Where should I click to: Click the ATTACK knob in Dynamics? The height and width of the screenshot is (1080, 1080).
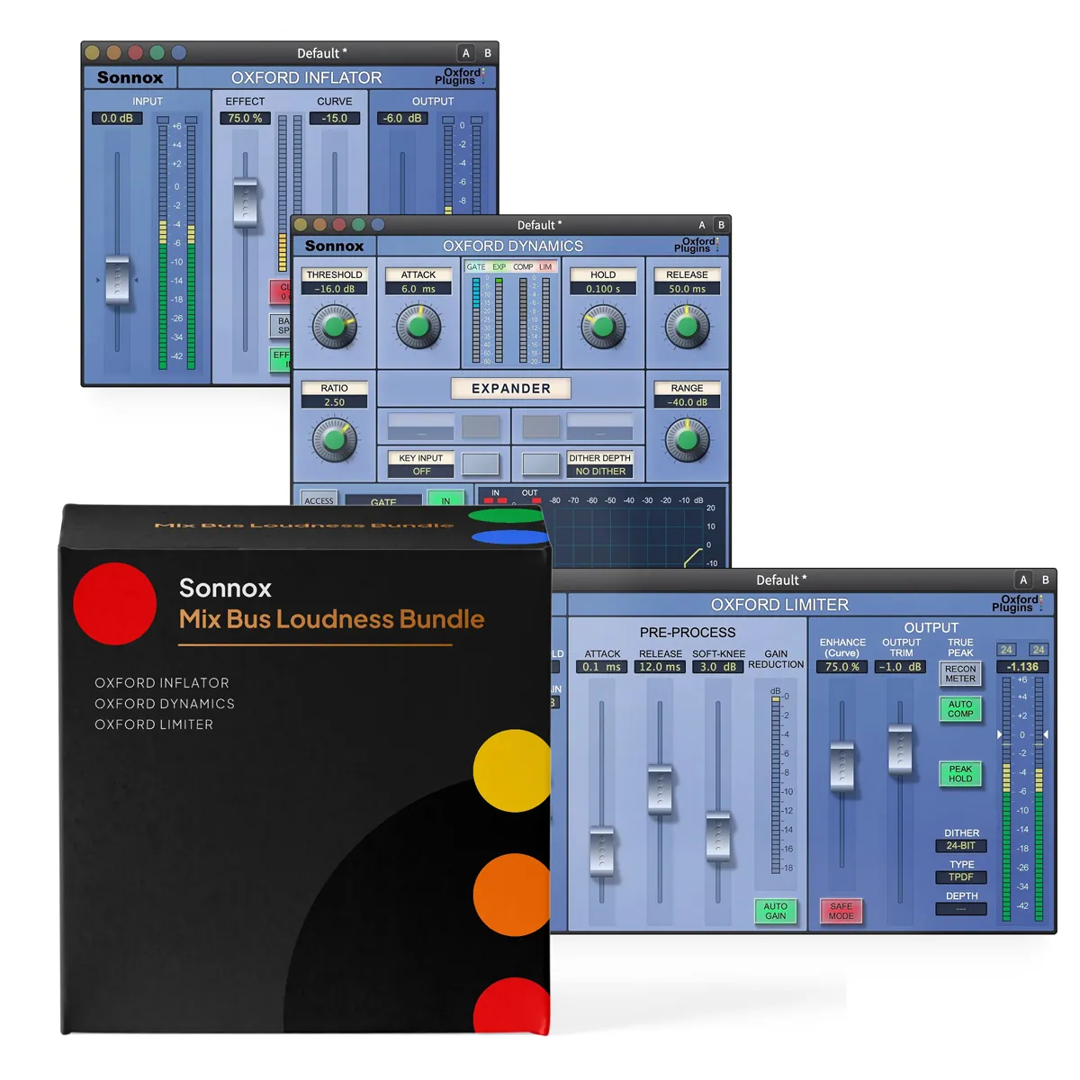418,327
